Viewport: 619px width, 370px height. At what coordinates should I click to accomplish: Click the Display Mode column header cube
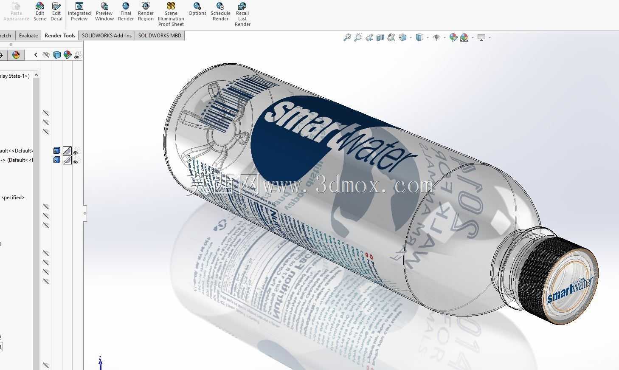57,55
